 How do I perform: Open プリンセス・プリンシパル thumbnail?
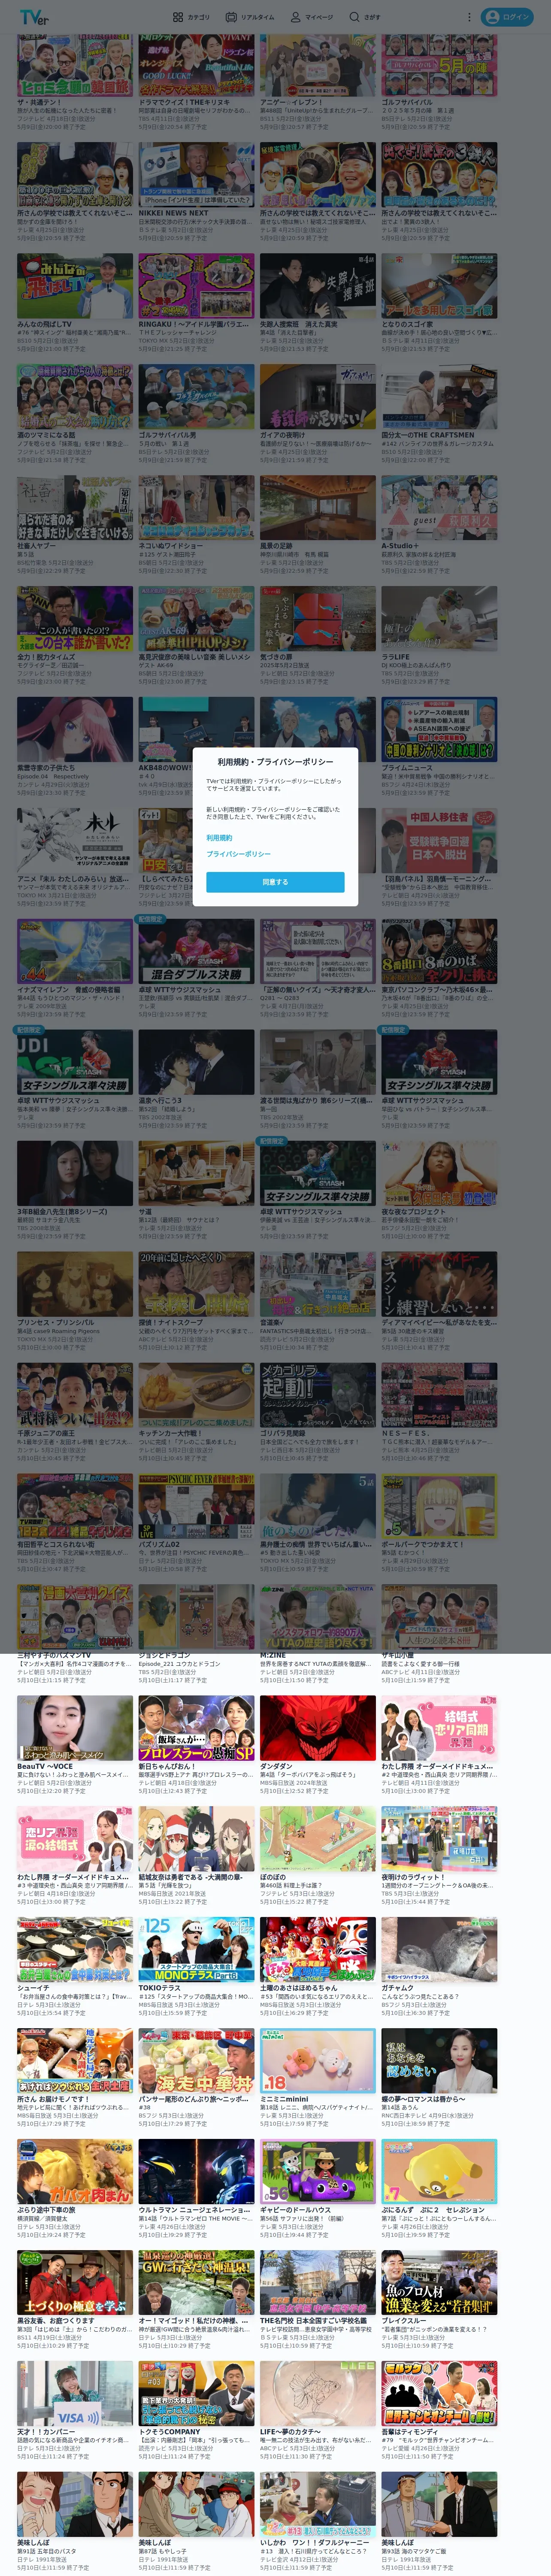(x=75, y=1284)
